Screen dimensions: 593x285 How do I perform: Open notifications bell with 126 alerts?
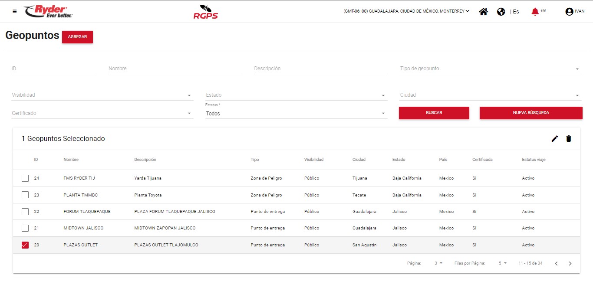[535, 12]
